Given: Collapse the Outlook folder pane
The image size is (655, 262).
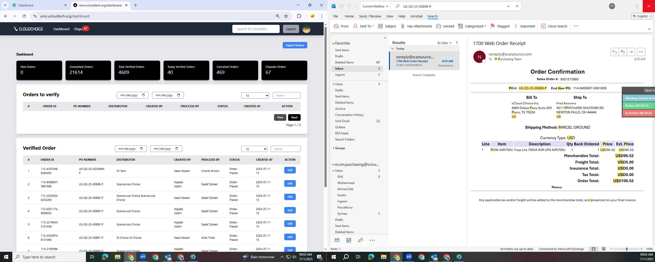Looking at the screenshot, I should 385,38.
